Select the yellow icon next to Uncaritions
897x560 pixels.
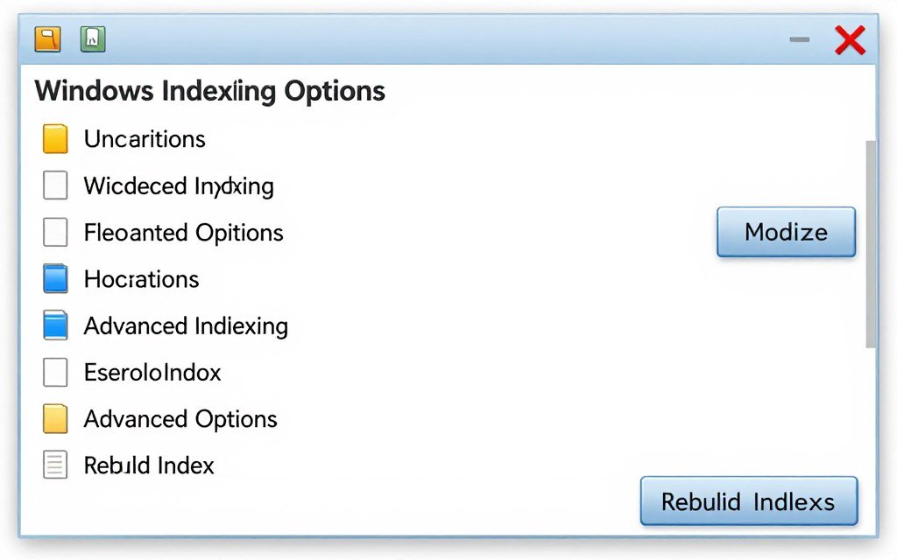[54, 138]
